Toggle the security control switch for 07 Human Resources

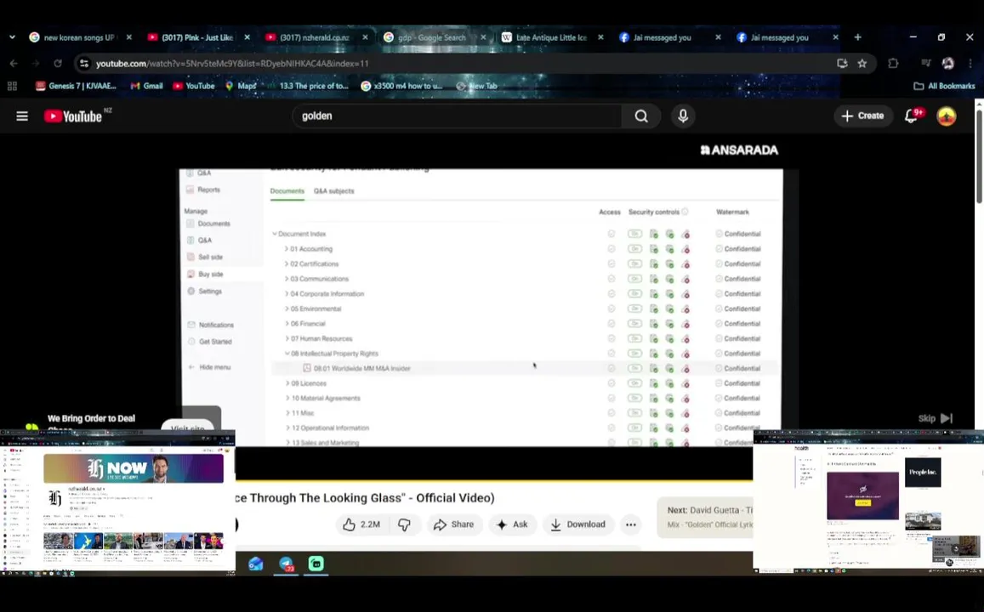(x=635, y=338)
